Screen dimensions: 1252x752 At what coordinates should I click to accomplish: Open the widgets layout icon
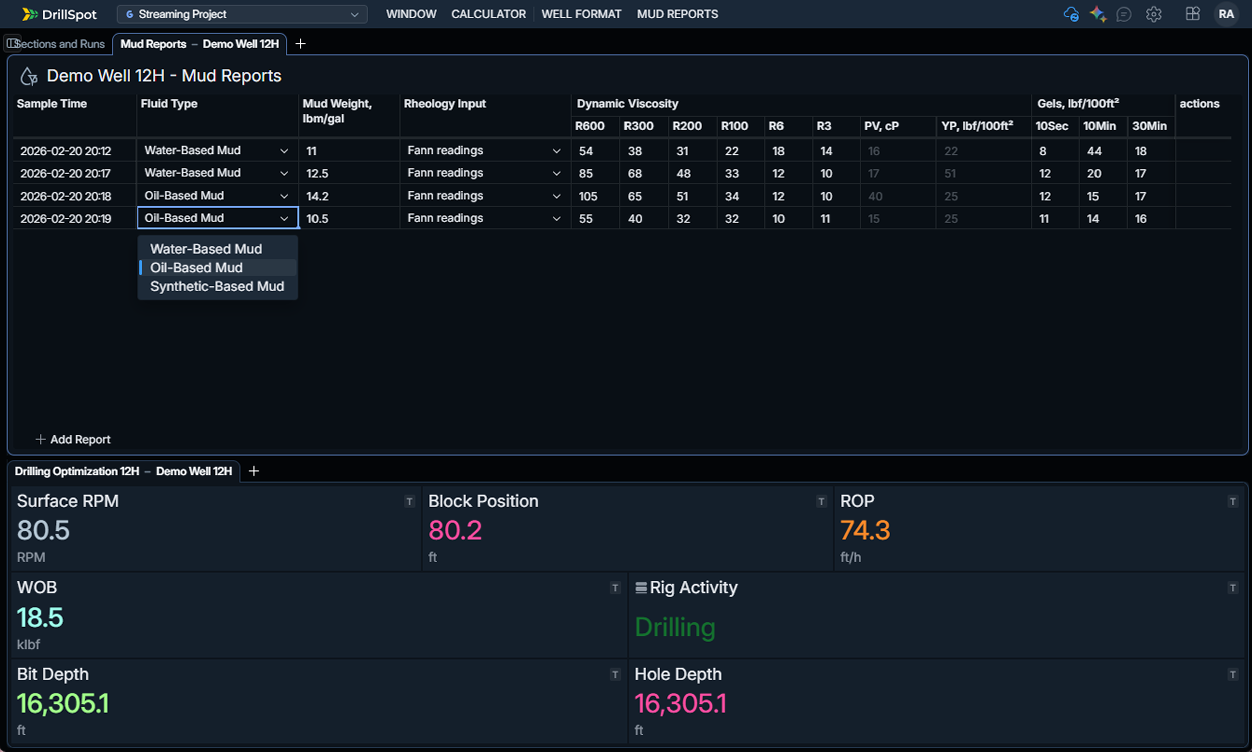[x=1192, y=14]
